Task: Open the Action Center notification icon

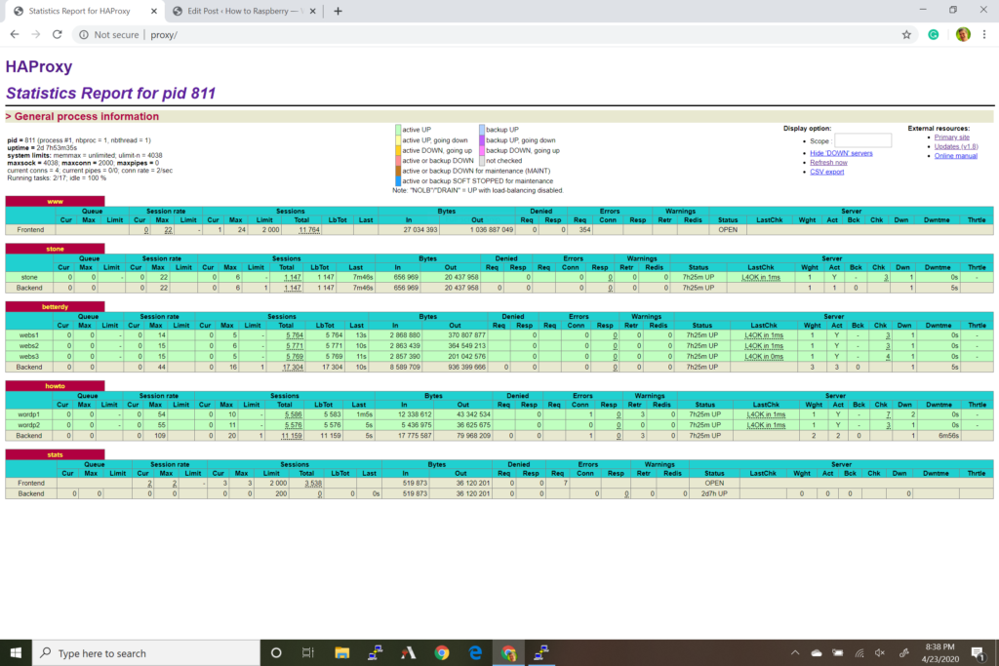Action: coord(978,652)
